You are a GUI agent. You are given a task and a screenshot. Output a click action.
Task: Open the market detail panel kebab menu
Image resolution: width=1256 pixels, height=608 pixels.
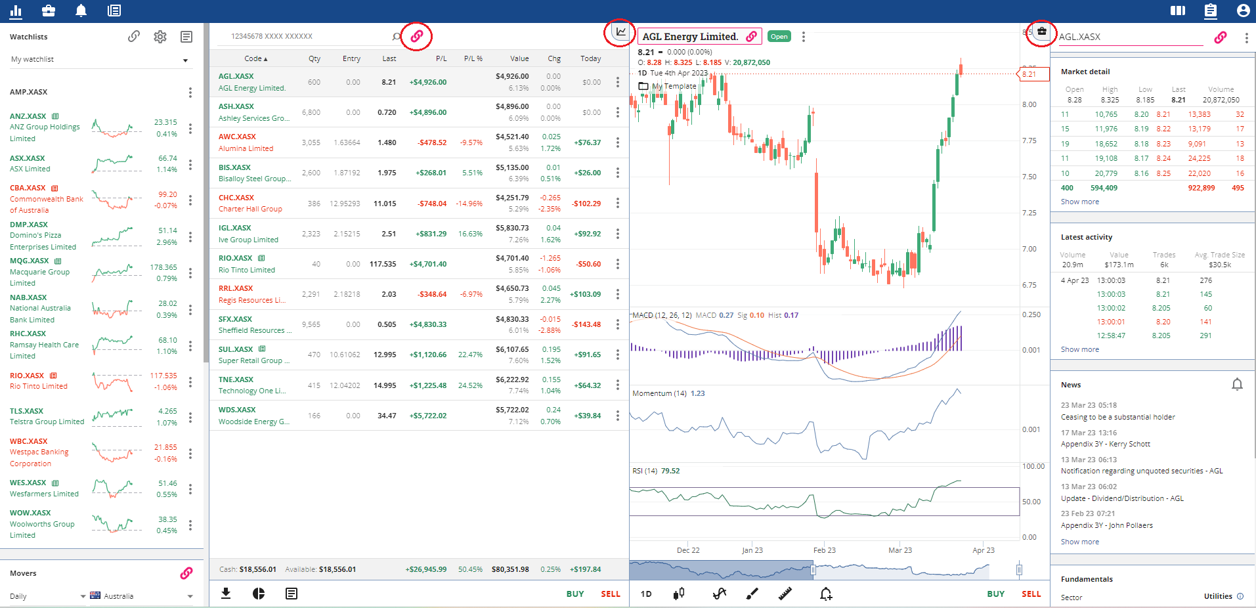(1246, 37)
